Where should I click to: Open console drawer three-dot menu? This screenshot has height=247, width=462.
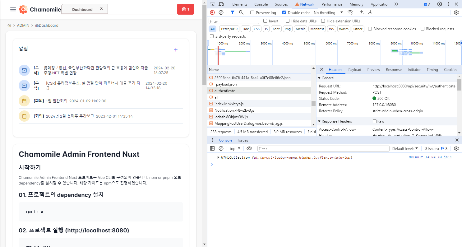click(x=212, y=140)
